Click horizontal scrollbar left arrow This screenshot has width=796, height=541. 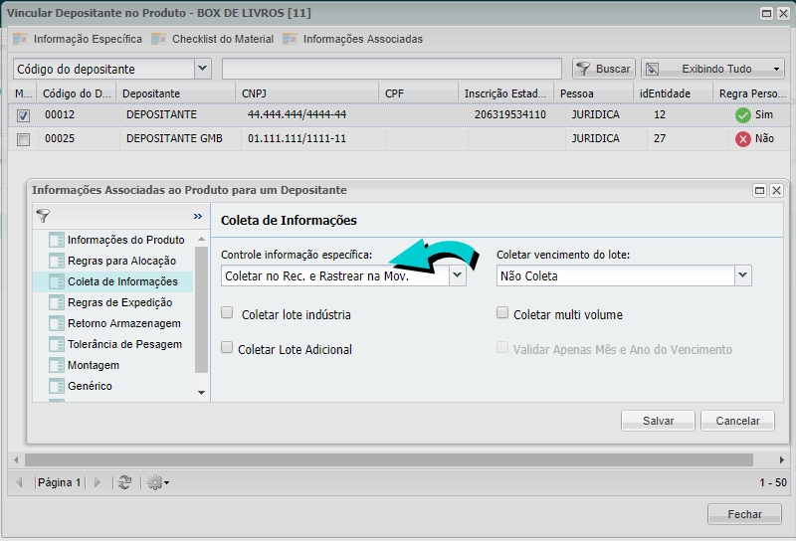tap(16, 459)
